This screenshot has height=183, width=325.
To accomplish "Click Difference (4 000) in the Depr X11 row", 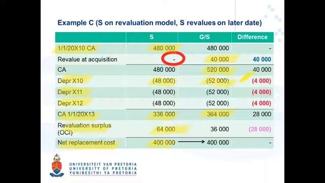I will pos(262,92).
